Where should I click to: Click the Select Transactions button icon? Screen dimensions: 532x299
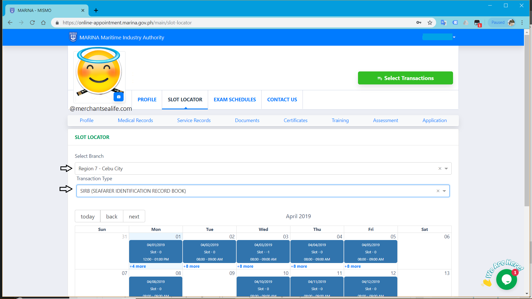coord(380,78)
